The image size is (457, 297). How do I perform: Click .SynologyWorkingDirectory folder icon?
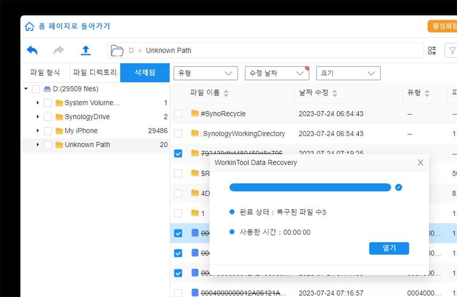pyautogui.click(x=195, y=133)
